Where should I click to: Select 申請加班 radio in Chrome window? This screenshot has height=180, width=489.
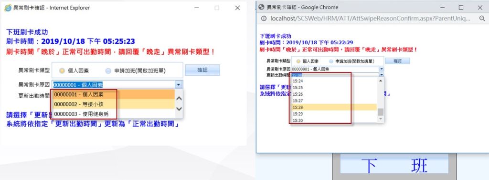tap(331, 61)
